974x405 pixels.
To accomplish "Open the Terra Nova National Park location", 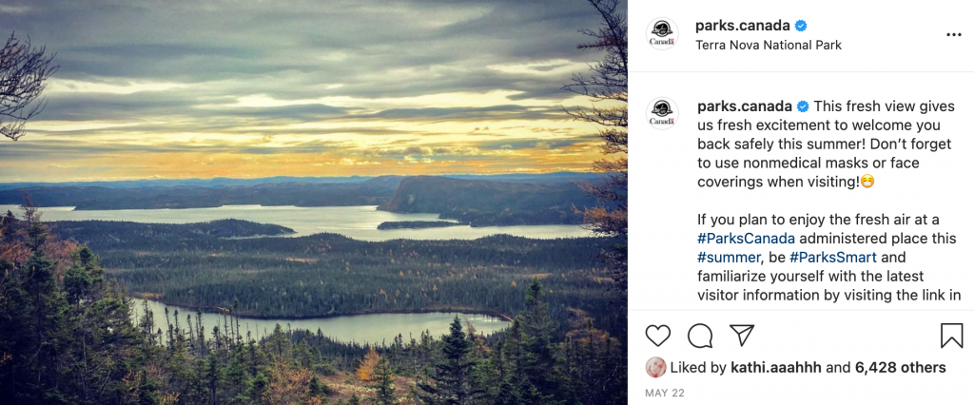I will [769, 46].
